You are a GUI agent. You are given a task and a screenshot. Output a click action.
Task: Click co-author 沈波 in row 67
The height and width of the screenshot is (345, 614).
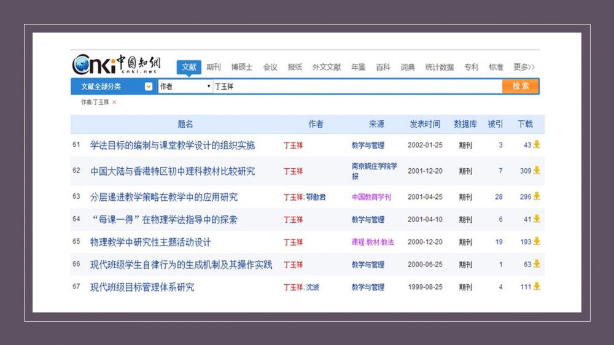(x=313, y=287)
